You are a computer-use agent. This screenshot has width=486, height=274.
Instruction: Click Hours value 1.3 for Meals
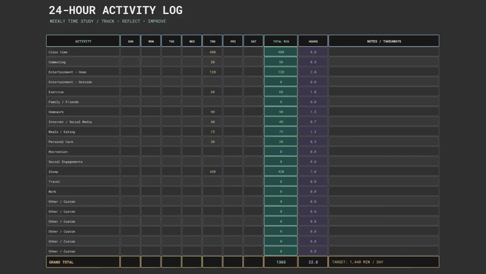[313, 132]
